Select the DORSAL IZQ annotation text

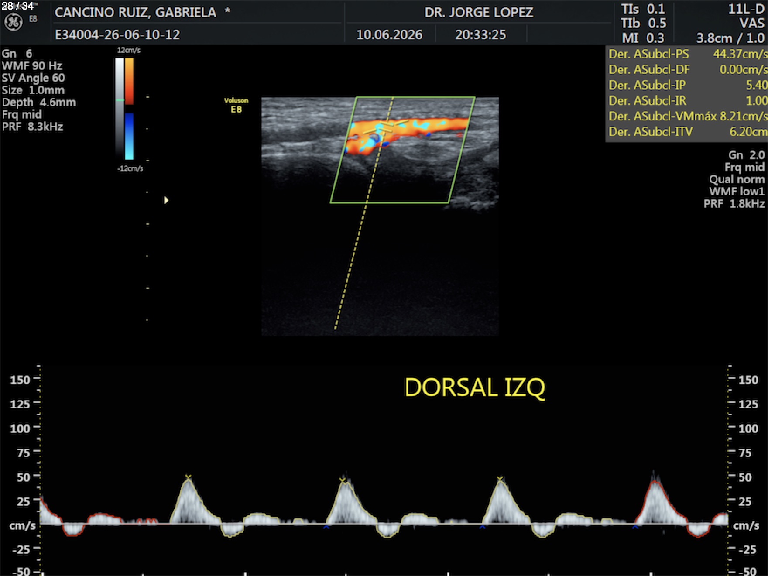click(475, 387)
